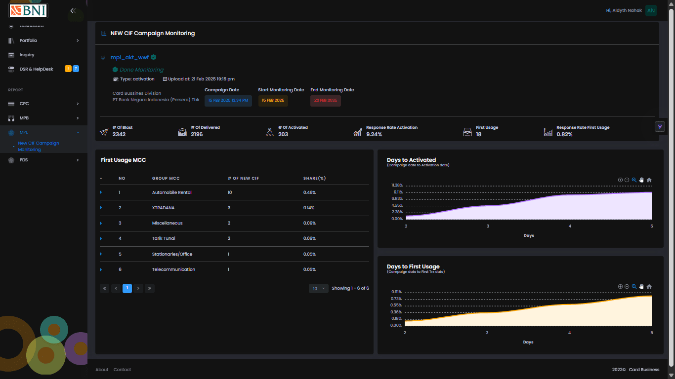Click the Response Rate Activation chart icon
The width and height of the screenshot is (675, 379).
358,132
